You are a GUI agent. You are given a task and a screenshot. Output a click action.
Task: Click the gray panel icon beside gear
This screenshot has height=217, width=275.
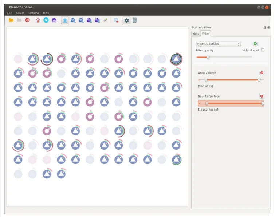point(134,20)
